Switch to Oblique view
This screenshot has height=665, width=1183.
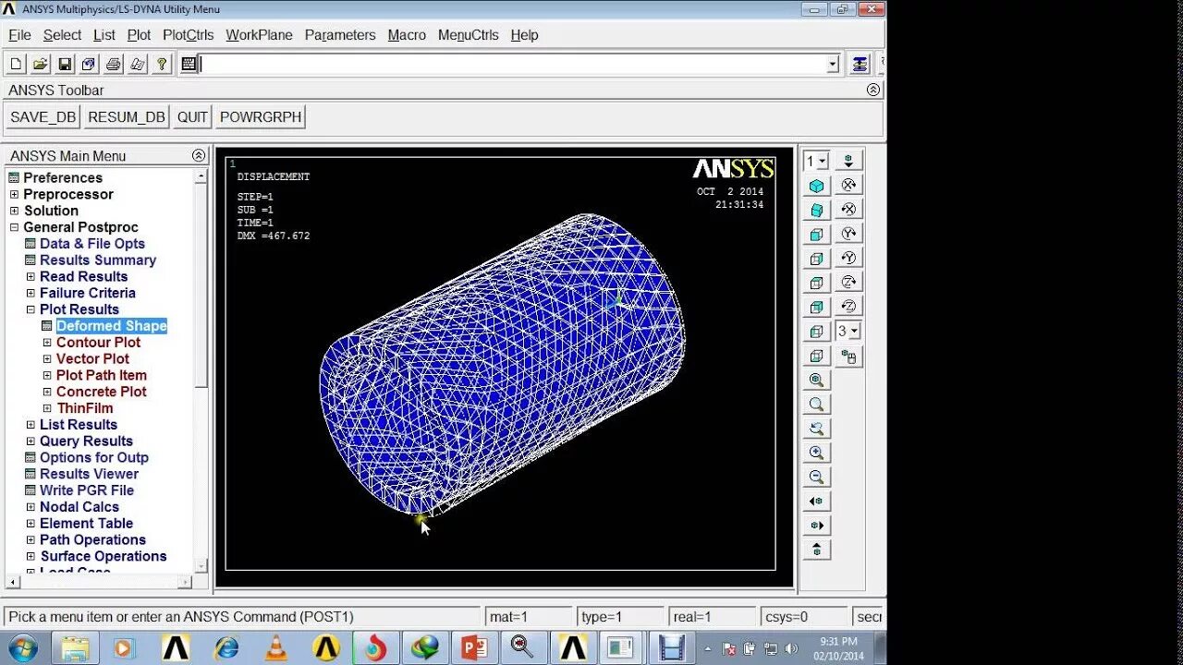816,210
